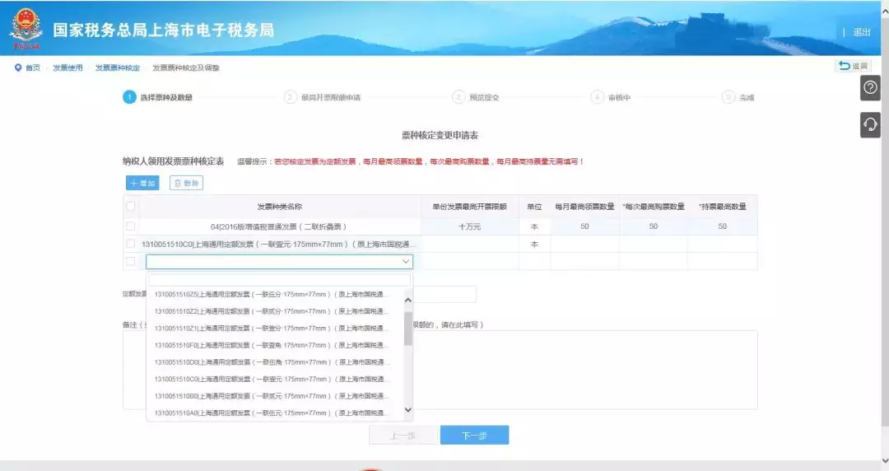
Task: Check the 2016版增值税普通发票 row checkbox
Action: (130, 226)
